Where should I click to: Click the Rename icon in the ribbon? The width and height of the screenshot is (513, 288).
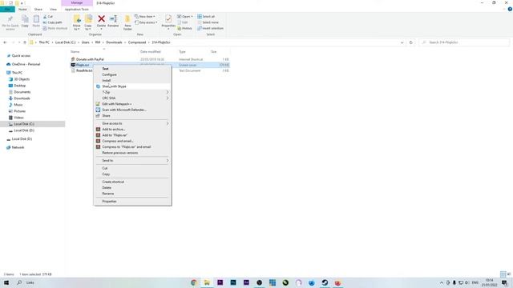(113, 19)
